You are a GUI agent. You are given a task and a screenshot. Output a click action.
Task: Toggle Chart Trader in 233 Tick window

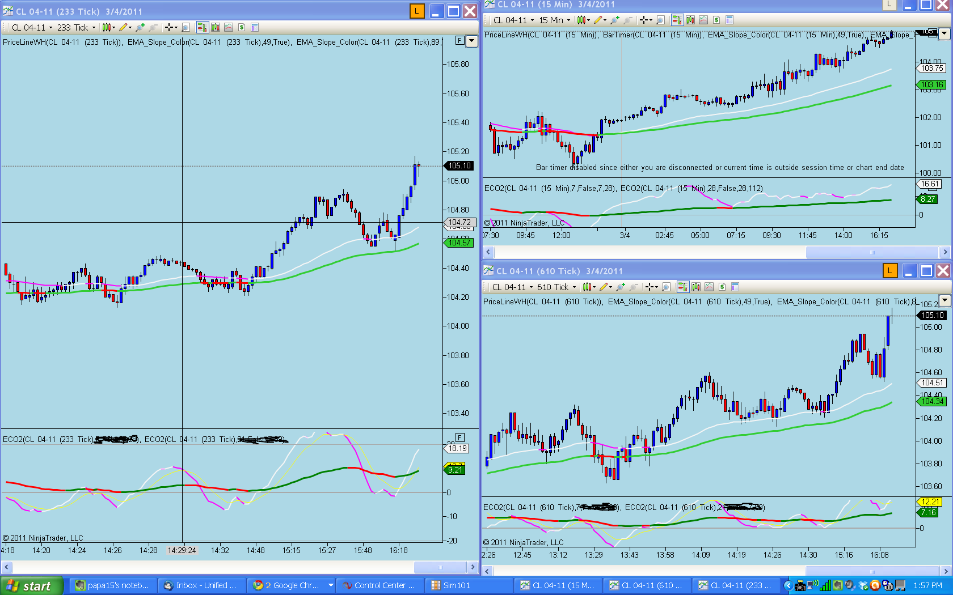(203, 27)
